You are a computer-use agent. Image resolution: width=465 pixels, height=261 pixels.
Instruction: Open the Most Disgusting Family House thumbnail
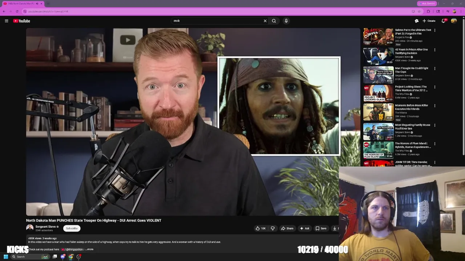pos(378,131)
